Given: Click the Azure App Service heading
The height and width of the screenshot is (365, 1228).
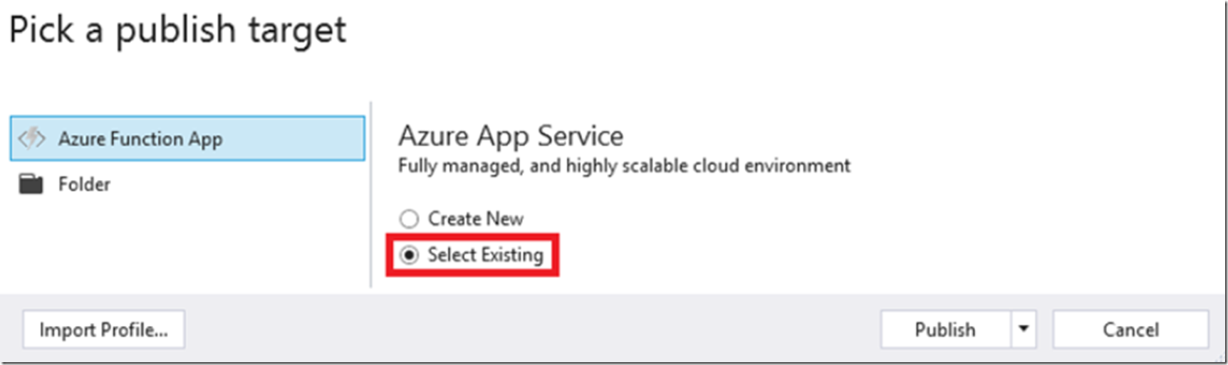Looking at the screenshot, I should click(x=511, y=136).
